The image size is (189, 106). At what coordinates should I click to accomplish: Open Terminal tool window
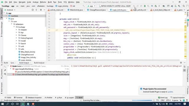pos(18,97)
